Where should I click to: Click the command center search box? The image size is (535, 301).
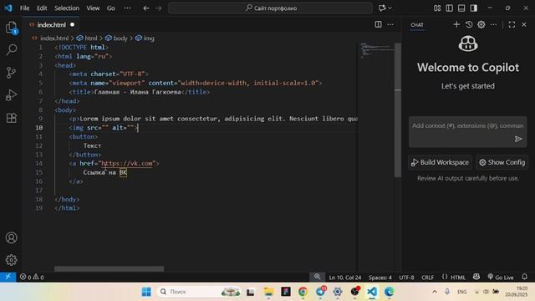point(270,8)
